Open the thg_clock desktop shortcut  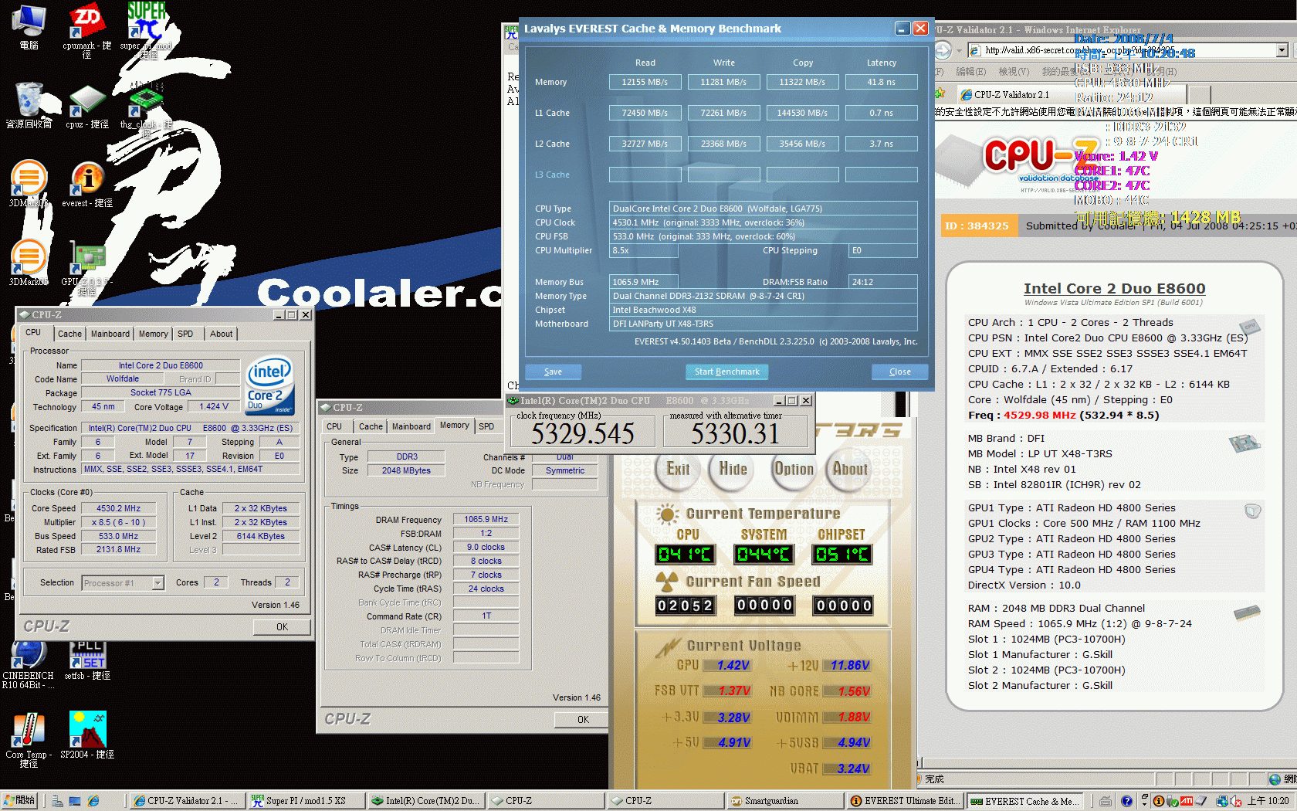146,108
